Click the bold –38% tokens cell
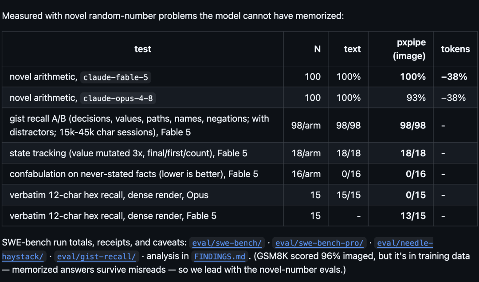 pyautogui.click(x=454, y=77)
